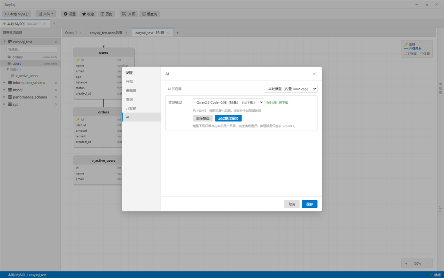The width and height of the screenshot is (444, 278).
Task: Open the AI 供应商 provider dropdown
Action: [x=291, y=89]
